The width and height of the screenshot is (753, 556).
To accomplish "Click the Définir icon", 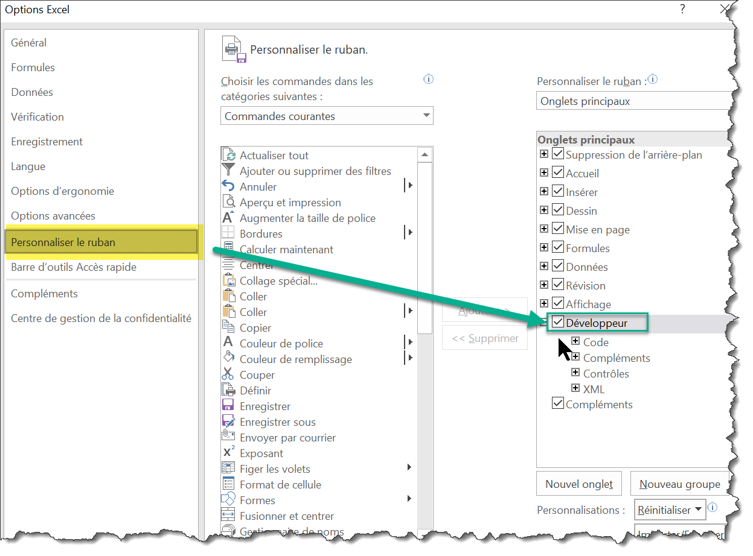I will click(x=228, y=390).
